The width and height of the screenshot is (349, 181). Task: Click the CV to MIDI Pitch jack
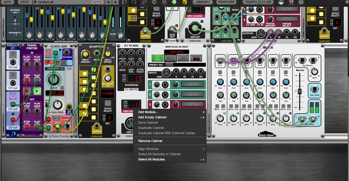click(122, 53)
